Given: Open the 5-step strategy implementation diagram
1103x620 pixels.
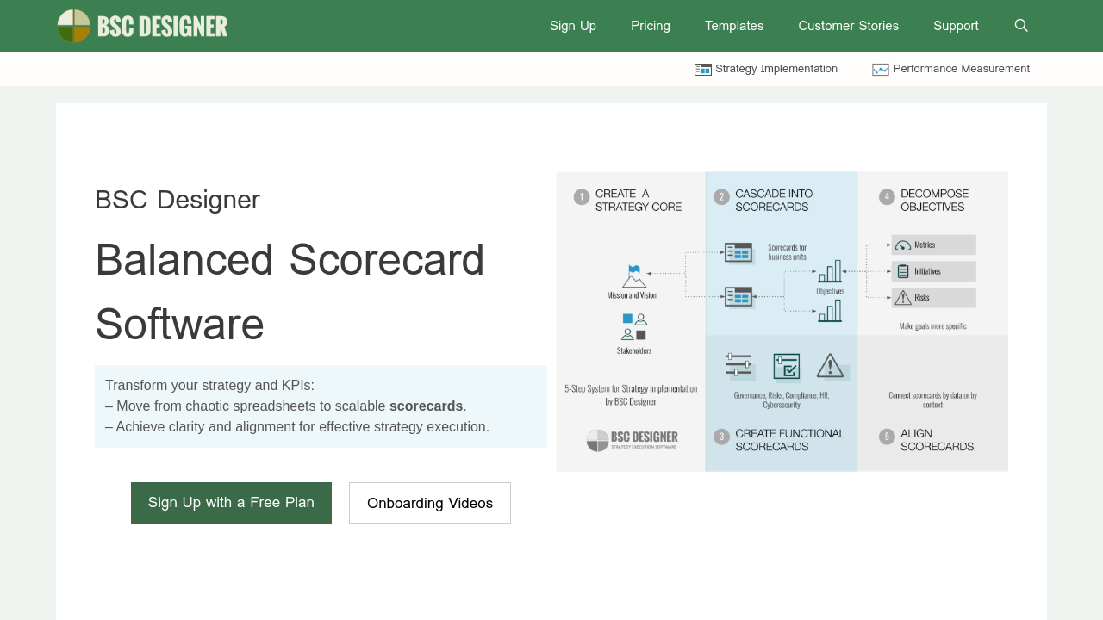Looking at the screenshot, I should point(782,321).
